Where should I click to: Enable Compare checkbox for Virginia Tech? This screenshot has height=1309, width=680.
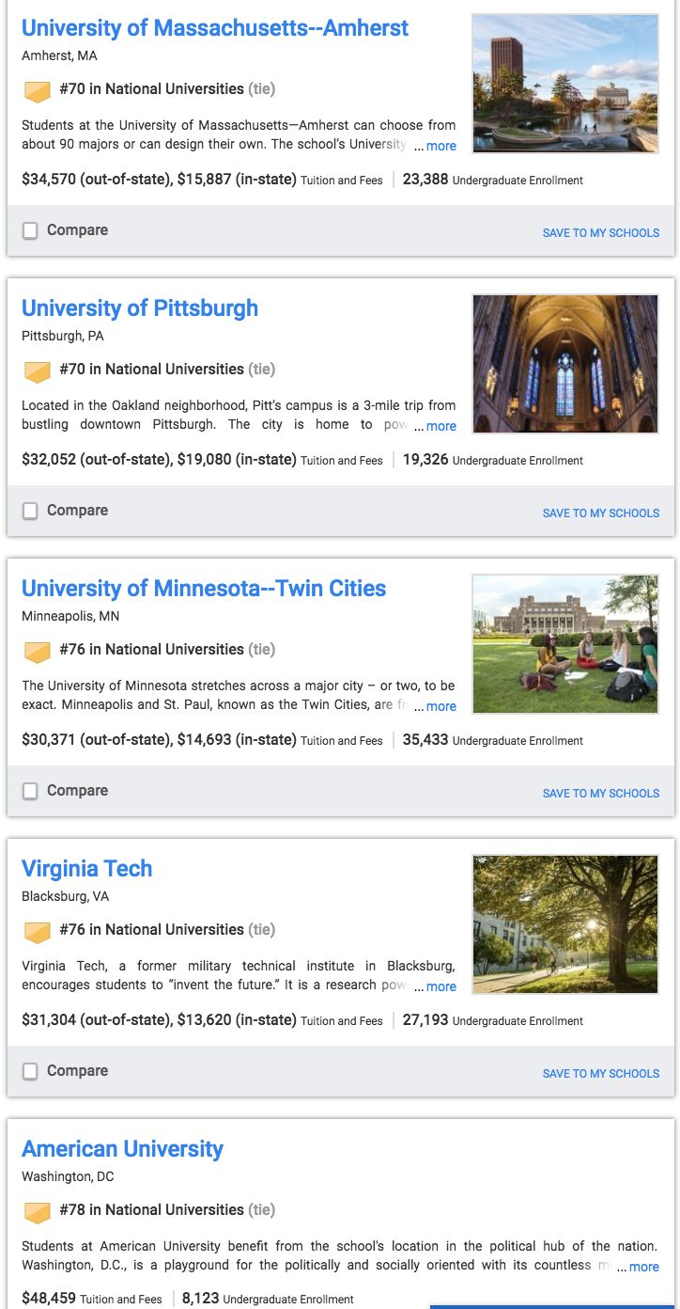[30, 1071]
